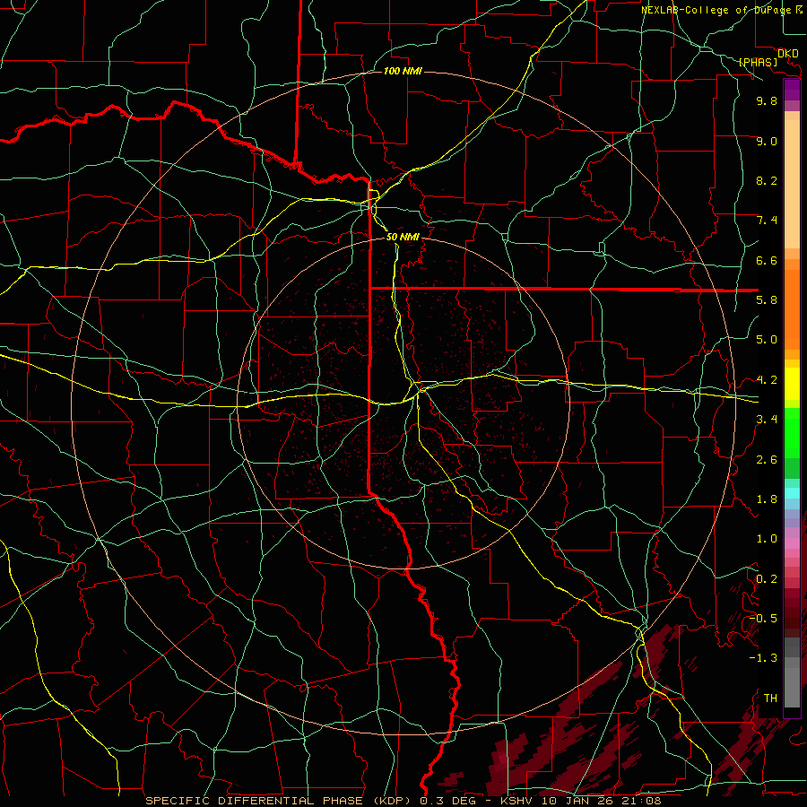
Task: Click the 9.8 value on the colorbar scale
Action: coord(767,100)
